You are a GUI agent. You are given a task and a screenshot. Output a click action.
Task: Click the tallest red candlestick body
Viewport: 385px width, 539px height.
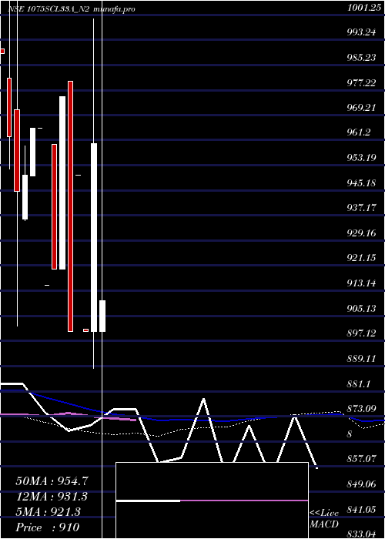[70, 206]
